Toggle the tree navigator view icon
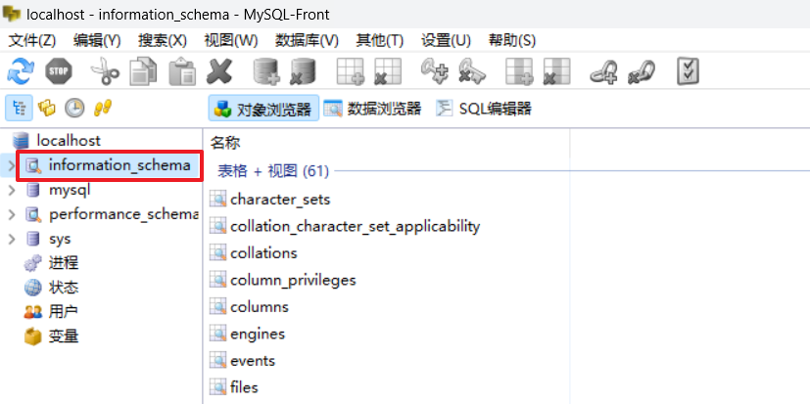This screenshot has height=404, width=810. click(20, 108)
